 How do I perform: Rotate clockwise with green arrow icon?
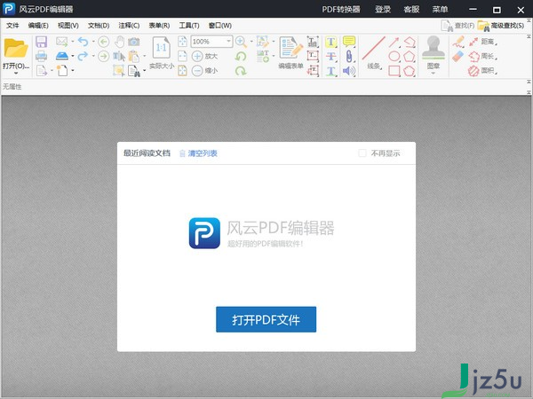[241, 71]
